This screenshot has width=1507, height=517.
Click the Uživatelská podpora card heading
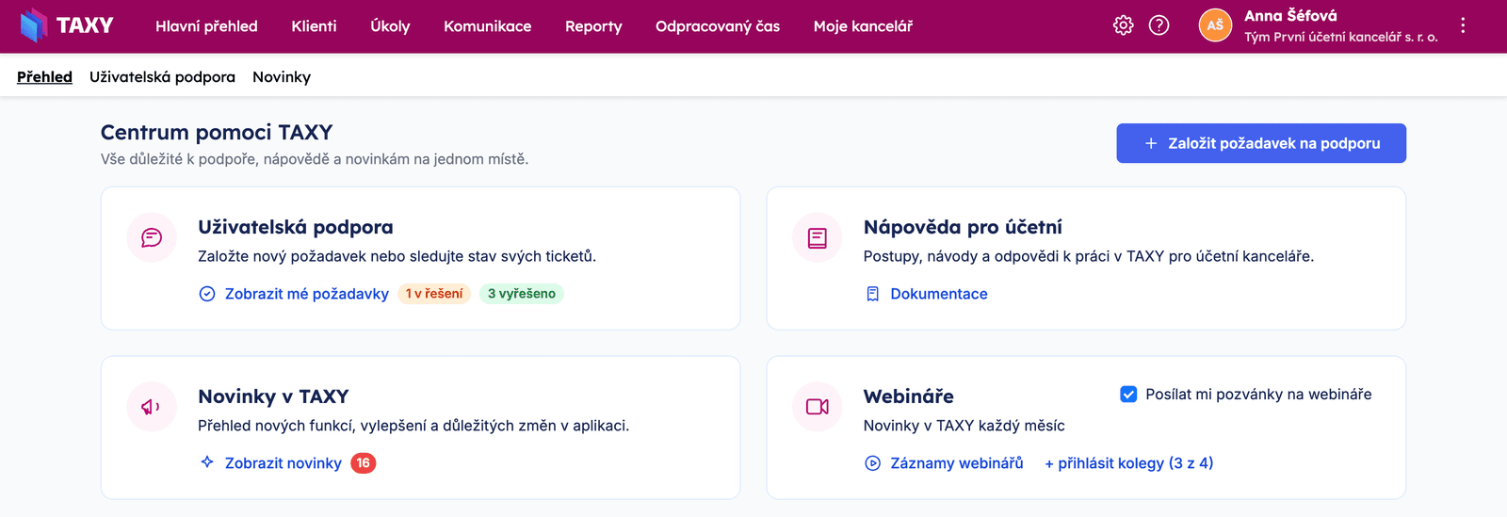pos(296,227)
